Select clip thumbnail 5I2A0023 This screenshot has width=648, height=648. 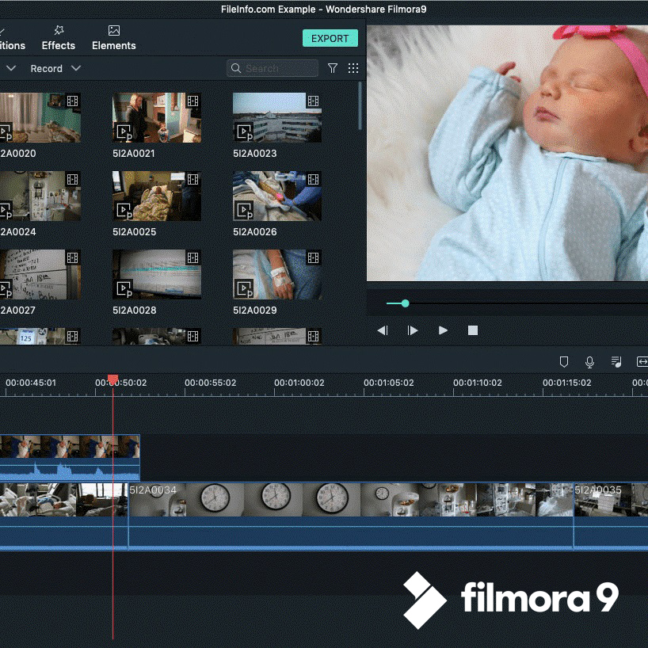click(277, 118)
